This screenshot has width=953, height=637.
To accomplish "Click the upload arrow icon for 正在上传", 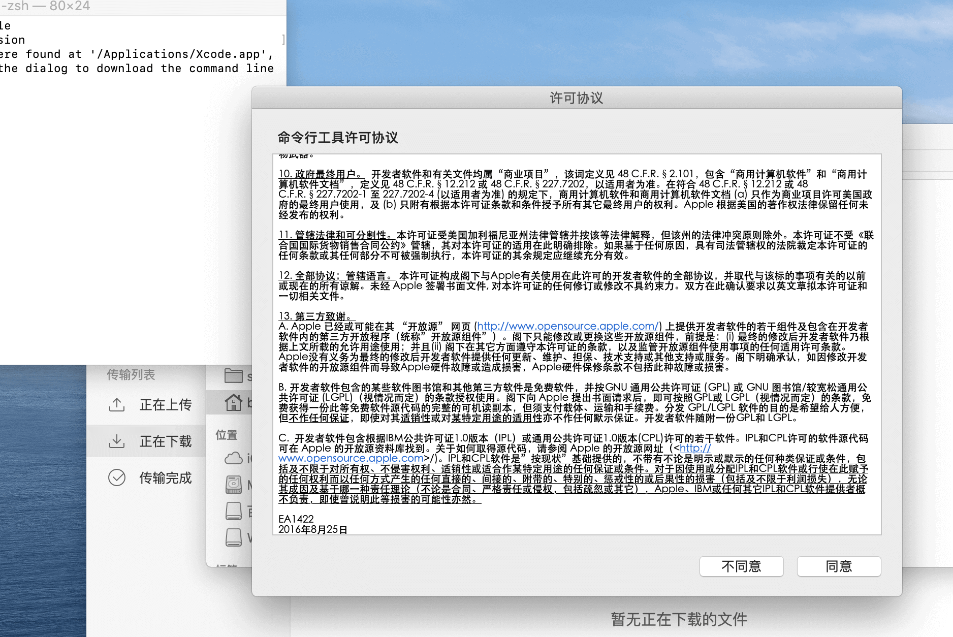I will (x=117, y=405).
